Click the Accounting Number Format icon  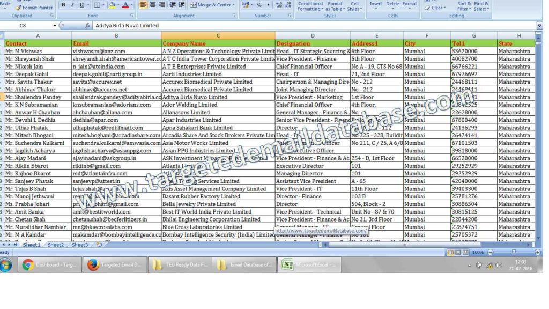(x=246, y=5)
